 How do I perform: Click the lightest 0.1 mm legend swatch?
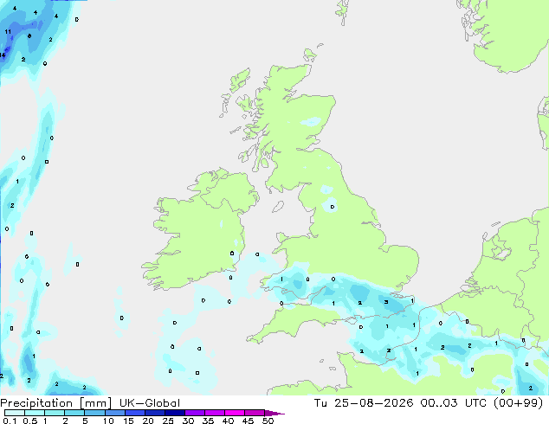click(x=15, y=413)
